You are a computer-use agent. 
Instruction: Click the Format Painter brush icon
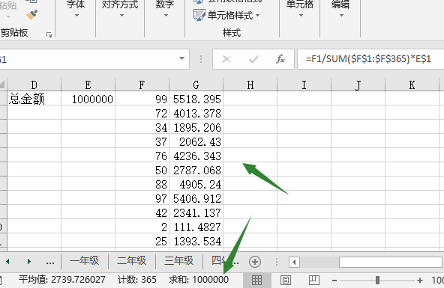pos(31,14)
